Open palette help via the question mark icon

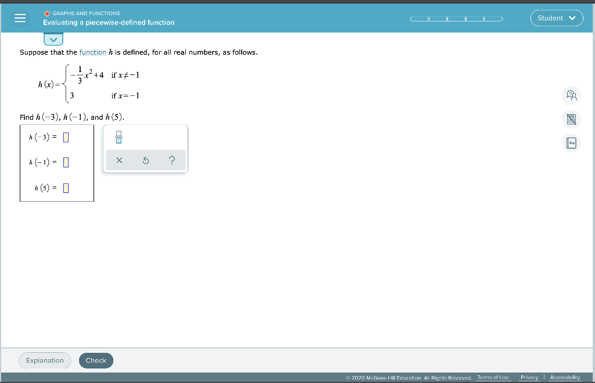171,160
